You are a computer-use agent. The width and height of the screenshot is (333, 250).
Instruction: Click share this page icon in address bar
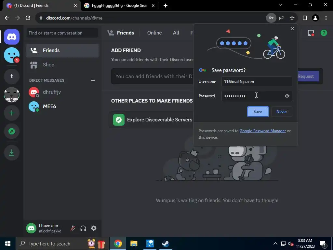tap(282, 18)
